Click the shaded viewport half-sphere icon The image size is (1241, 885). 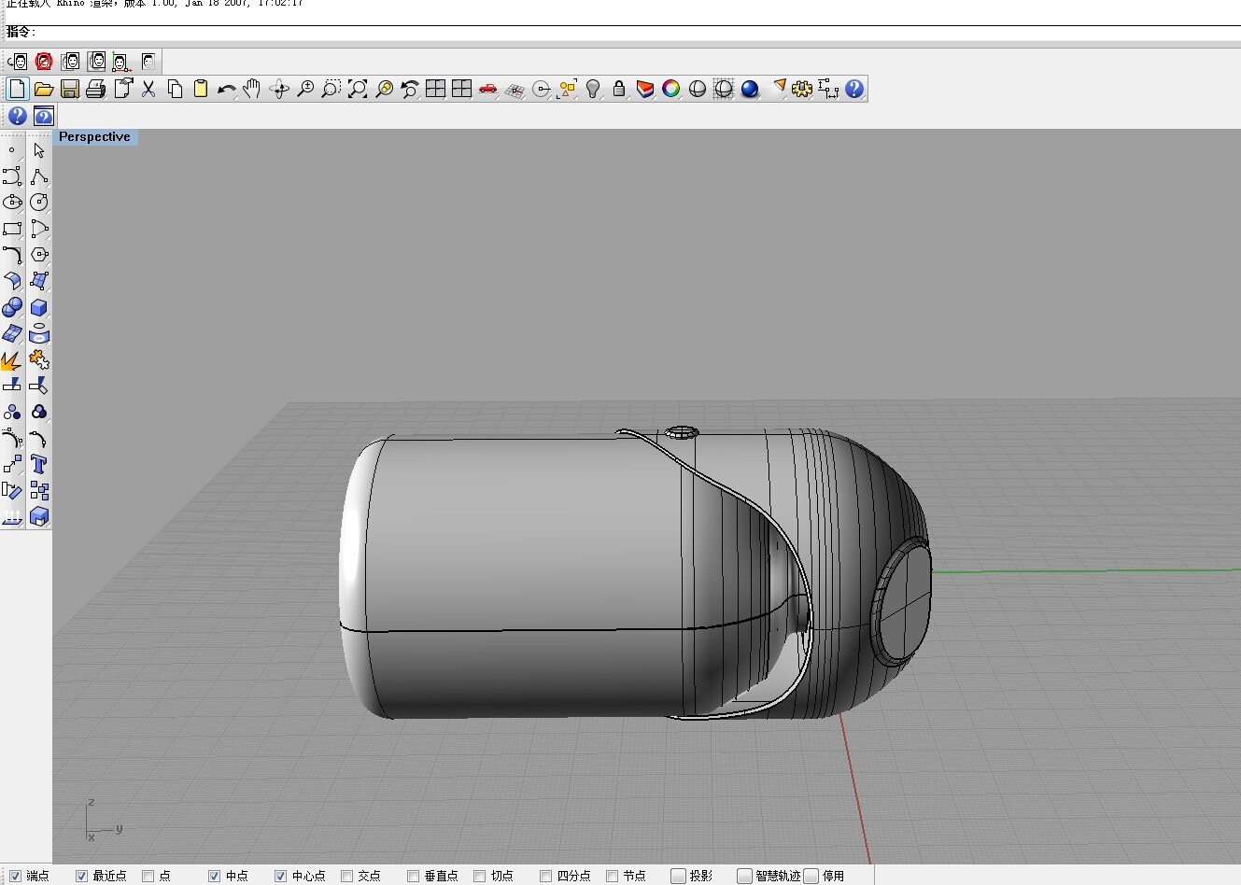[697, 89]
